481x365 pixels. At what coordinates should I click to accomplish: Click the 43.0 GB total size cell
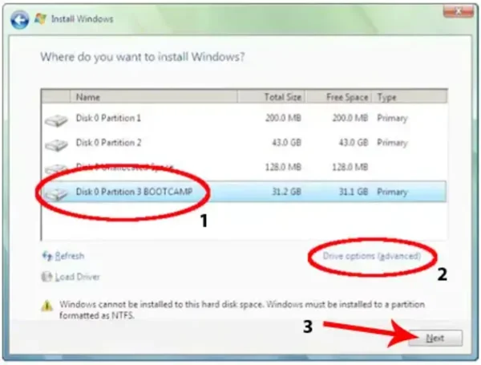pos(286,143)
